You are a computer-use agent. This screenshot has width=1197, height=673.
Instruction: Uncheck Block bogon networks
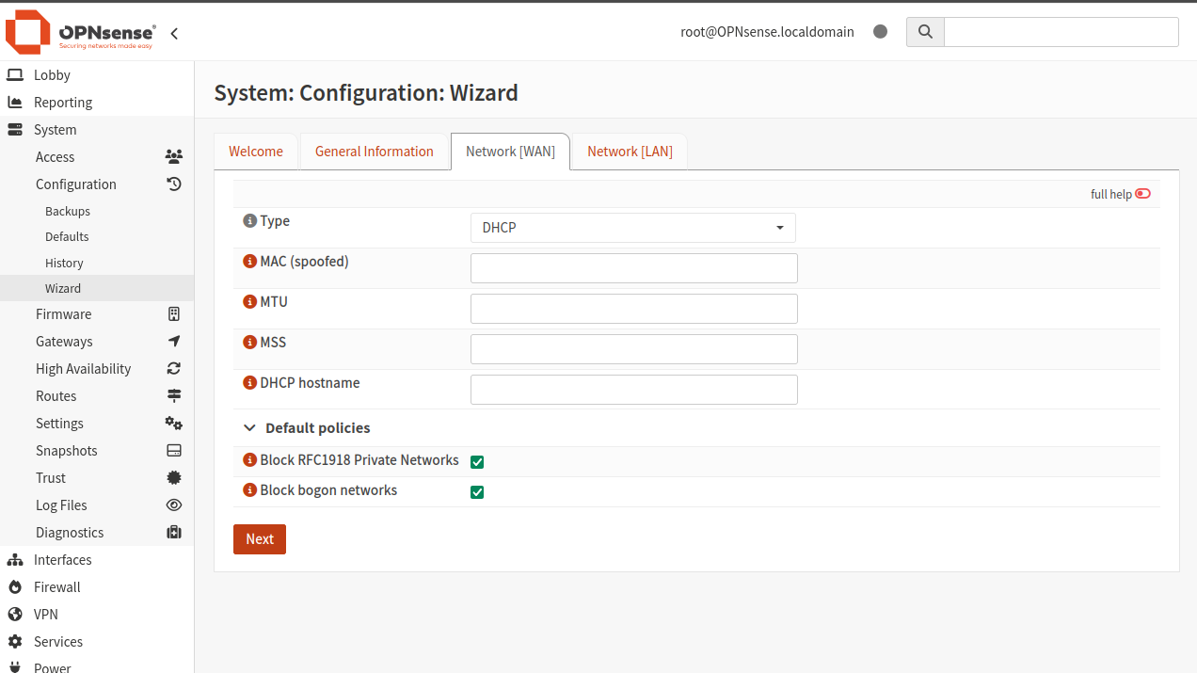(x=477, y=491)
